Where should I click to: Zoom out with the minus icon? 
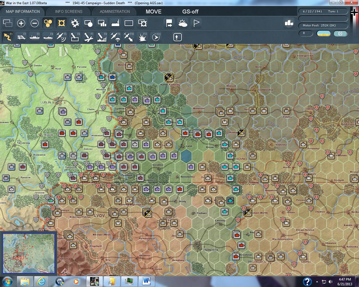tap(34, 23)
